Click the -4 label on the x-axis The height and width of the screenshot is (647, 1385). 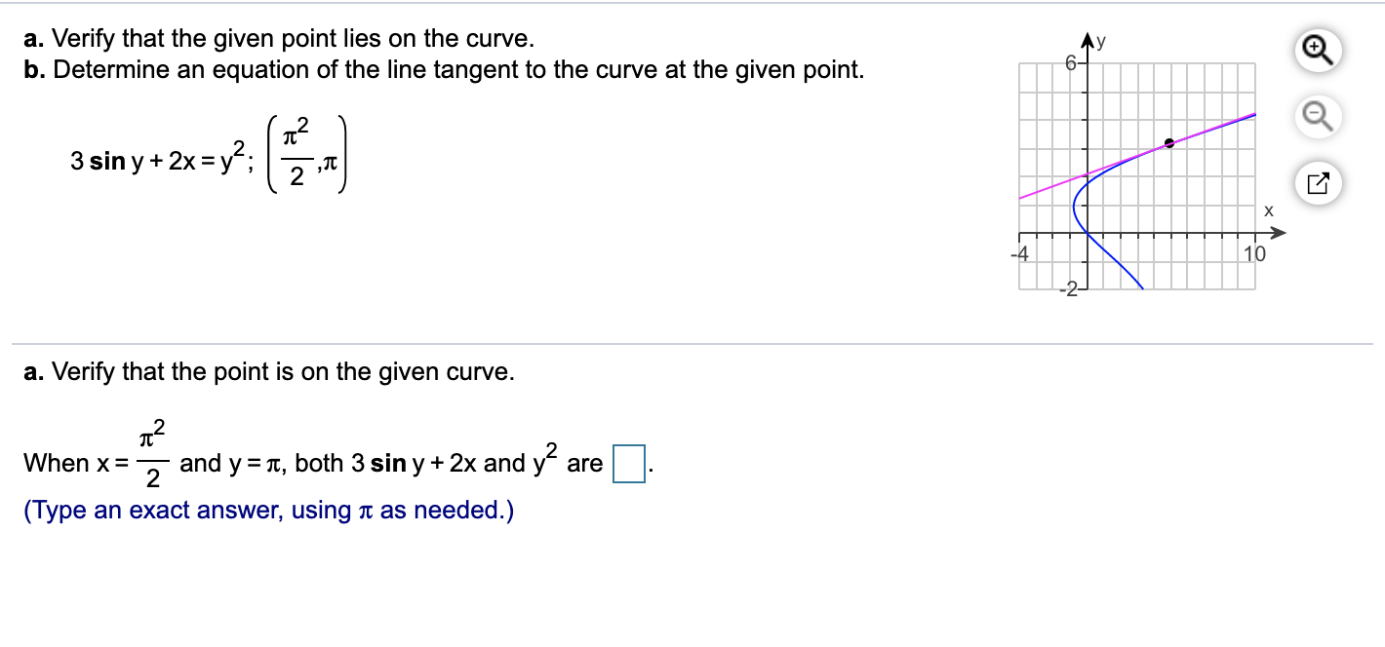(1021, 254)
